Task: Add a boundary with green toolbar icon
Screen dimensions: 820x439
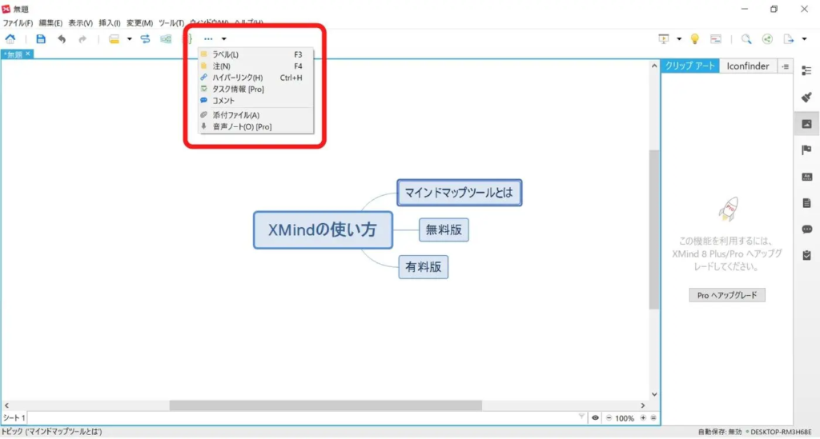Action: click(166, 39)
